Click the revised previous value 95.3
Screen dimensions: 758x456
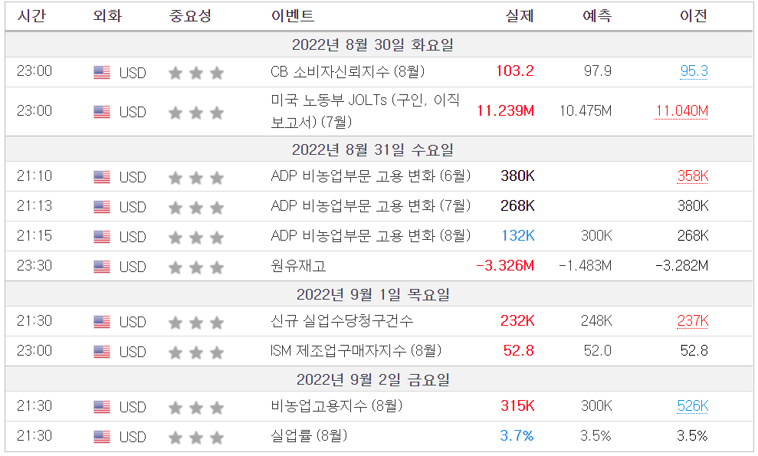tap(694, 71)
